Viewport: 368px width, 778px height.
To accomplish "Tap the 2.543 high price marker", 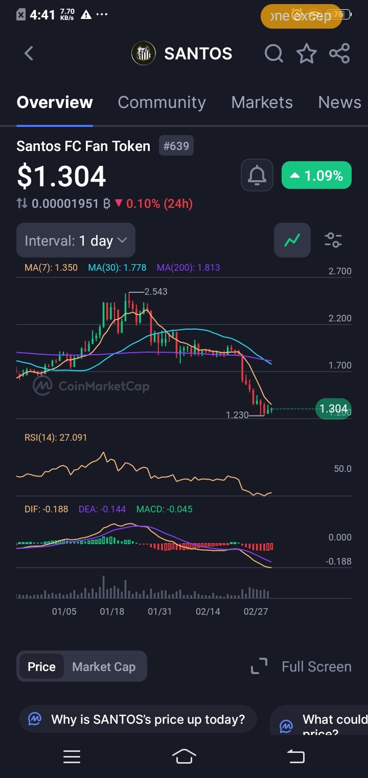I will pos(155,292).
